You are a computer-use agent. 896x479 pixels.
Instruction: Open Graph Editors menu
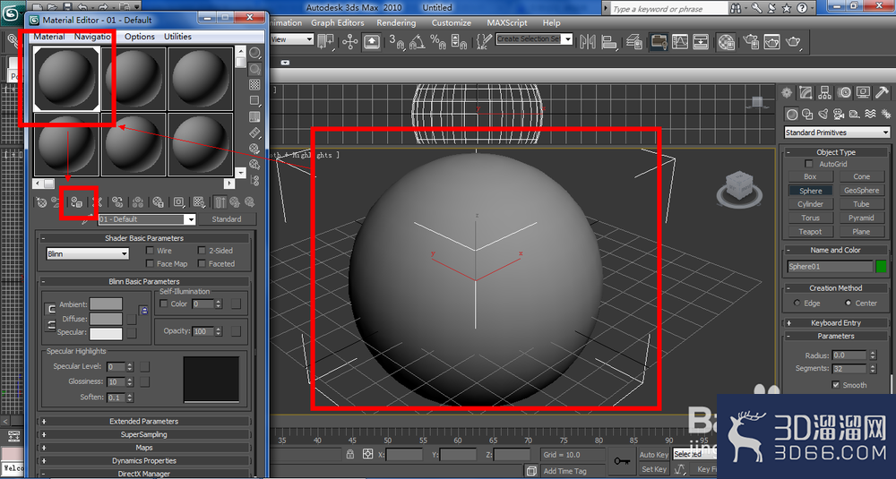[338, 23]
